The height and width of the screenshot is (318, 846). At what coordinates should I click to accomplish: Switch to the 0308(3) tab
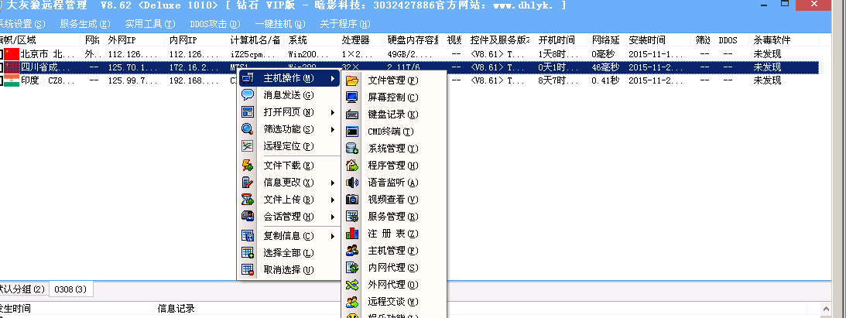pos(70,289)
